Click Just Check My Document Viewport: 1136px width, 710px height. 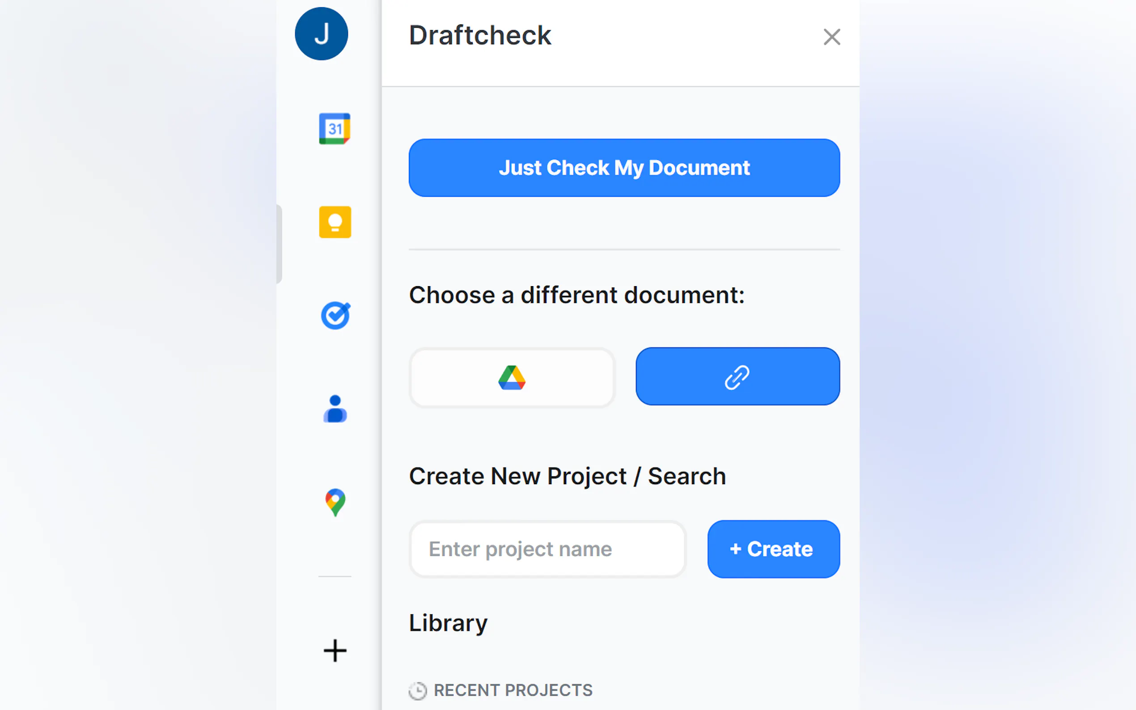click(623, 168)
